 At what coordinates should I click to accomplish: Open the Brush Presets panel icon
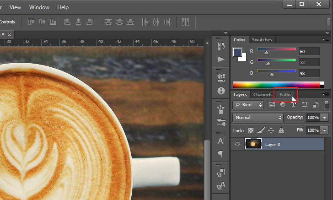[221, 122]
